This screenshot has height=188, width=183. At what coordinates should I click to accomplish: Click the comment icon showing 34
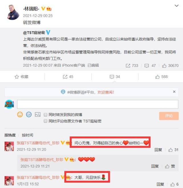112,77
